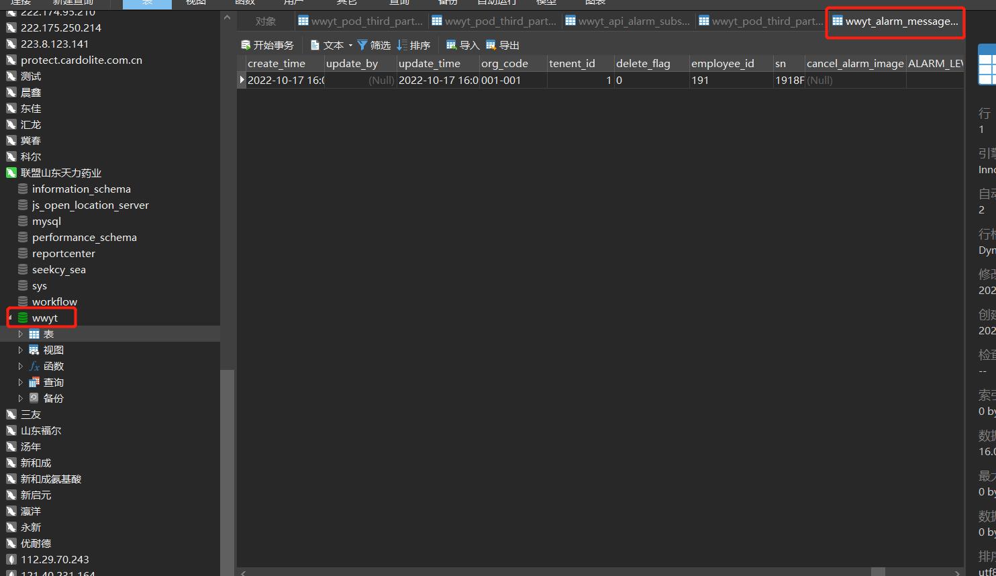Select the reportcenter database

pyautogui.click(x=63, y=253)
